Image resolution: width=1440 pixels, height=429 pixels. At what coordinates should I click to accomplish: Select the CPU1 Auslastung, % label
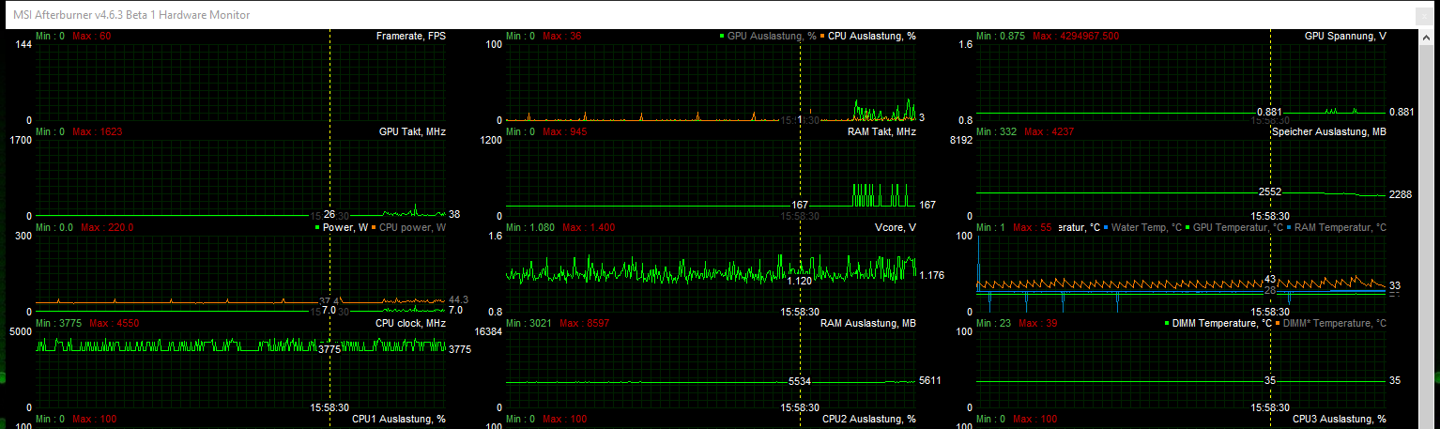pos(398,419)
